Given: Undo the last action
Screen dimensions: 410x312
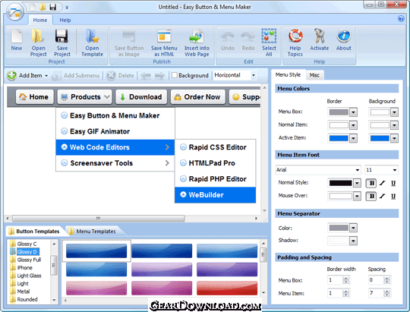Looking at the screenshot, I should pyautogui.click(x=228, y=41).
